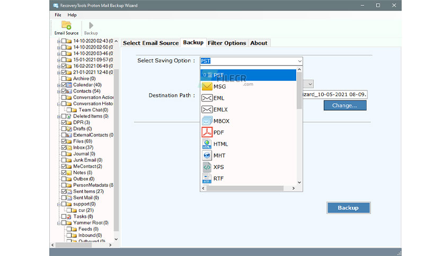Switch to Filter Options tab
The height and width of the screenshot is (256, 443).
click(x=227, y=43)
